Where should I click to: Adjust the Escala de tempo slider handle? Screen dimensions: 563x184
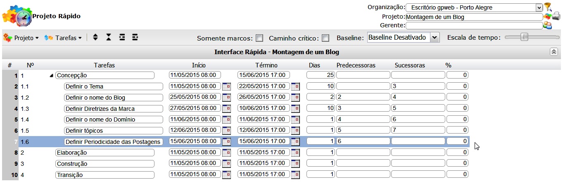(524, 37)
